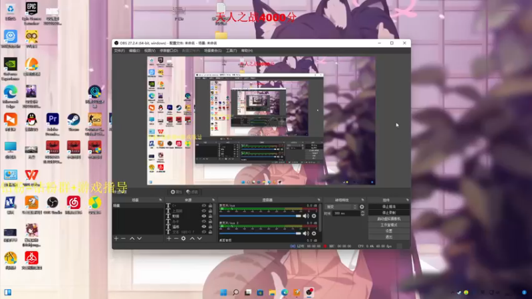The image size is (532, 299).
Task: Open the 渐变 transition type dropdown
Action: click(x=341, y=207)
